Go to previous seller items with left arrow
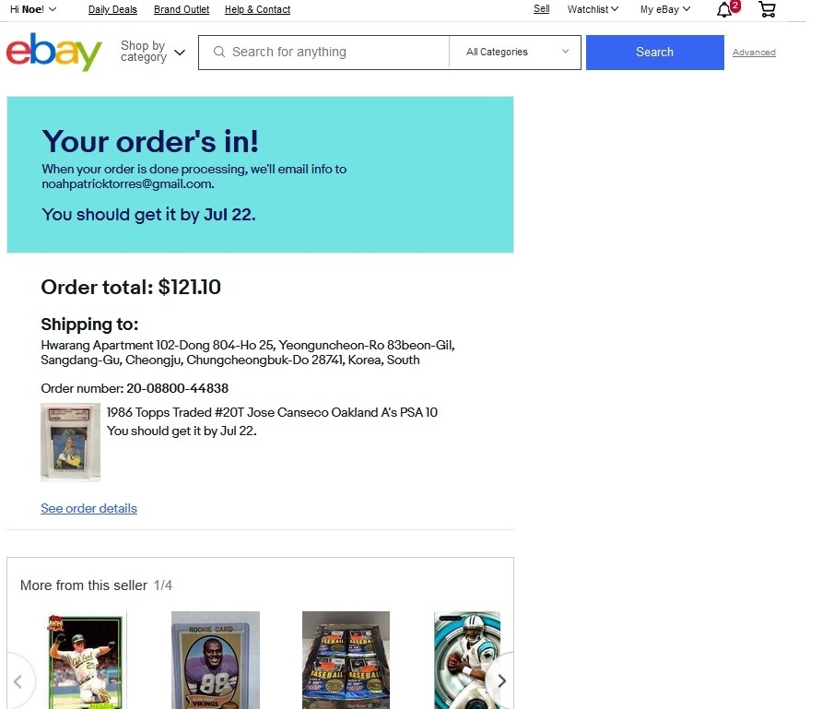 (18, 680)
